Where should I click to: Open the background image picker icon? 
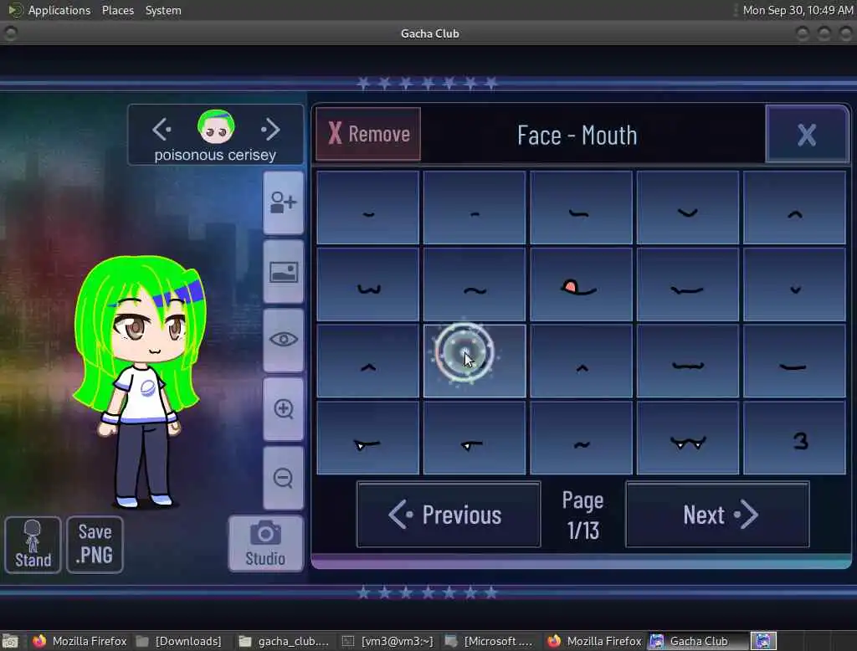[x=283, y=272]
